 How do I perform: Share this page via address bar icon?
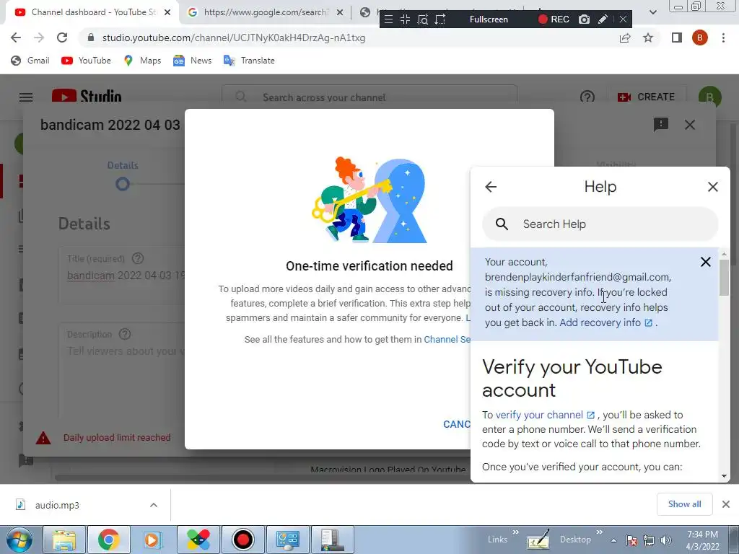[x=625, y=38]
